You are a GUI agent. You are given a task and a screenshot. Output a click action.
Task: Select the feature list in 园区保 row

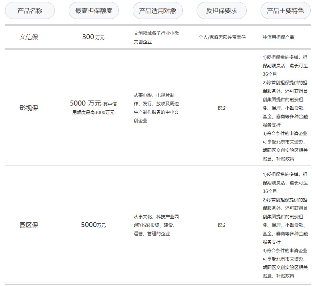[x=285, y=225]
